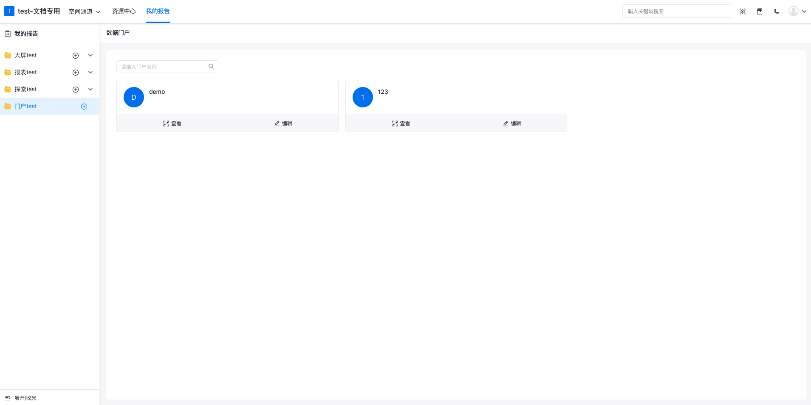The image size is (811, 405).
Task: Select the 探索test folder
Action: click(25, 89)
